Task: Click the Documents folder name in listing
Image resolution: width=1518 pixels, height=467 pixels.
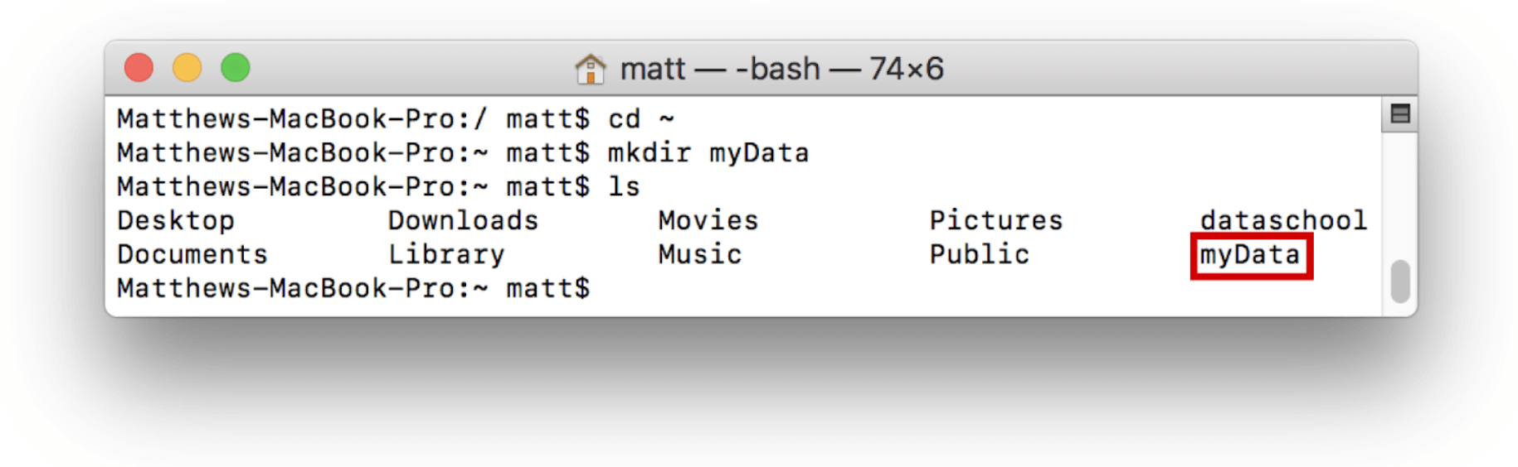Action: (x=192, y=255)
